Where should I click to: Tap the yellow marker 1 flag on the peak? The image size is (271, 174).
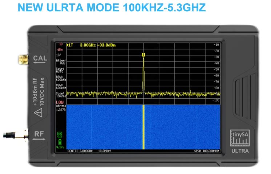pyautogui.click(x=143, y=55)
